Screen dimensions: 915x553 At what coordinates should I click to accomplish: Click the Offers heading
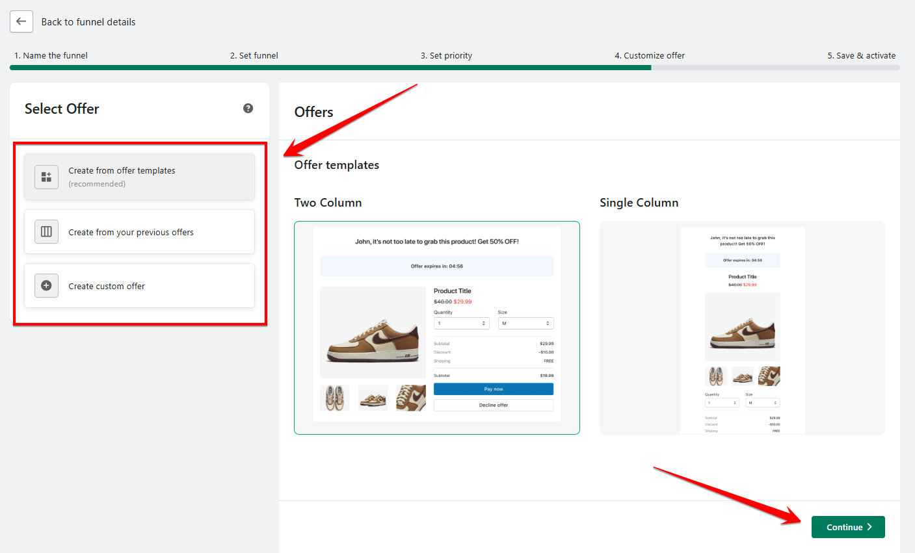(x=313, y=112)
